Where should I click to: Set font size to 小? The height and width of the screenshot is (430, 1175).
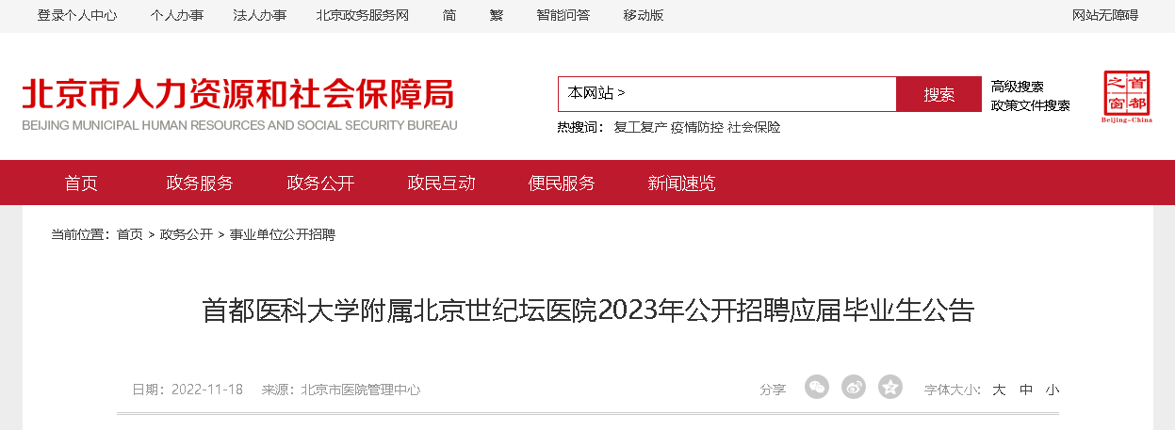tap(1053, 390)
